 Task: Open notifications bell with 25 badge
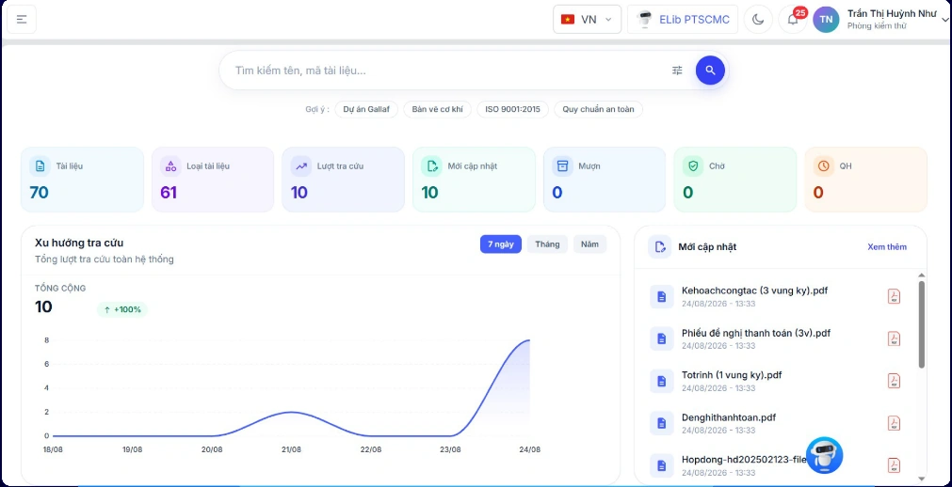click(793, 20)
